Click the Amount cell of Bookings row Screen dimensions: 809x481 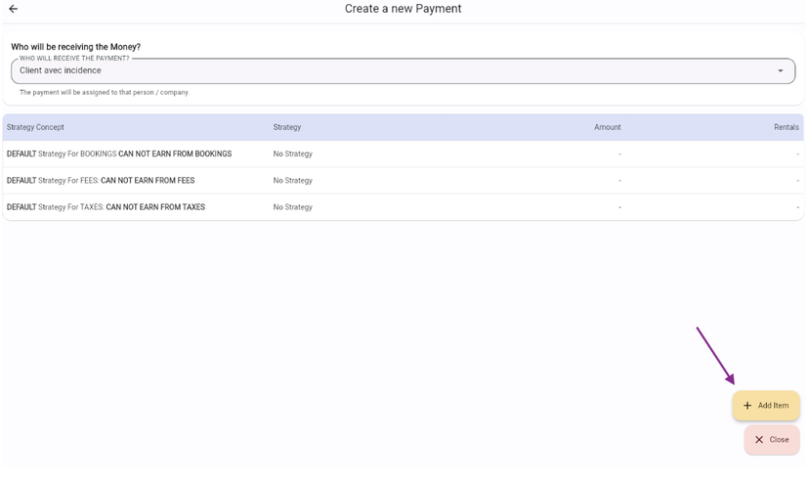point(618,154)
